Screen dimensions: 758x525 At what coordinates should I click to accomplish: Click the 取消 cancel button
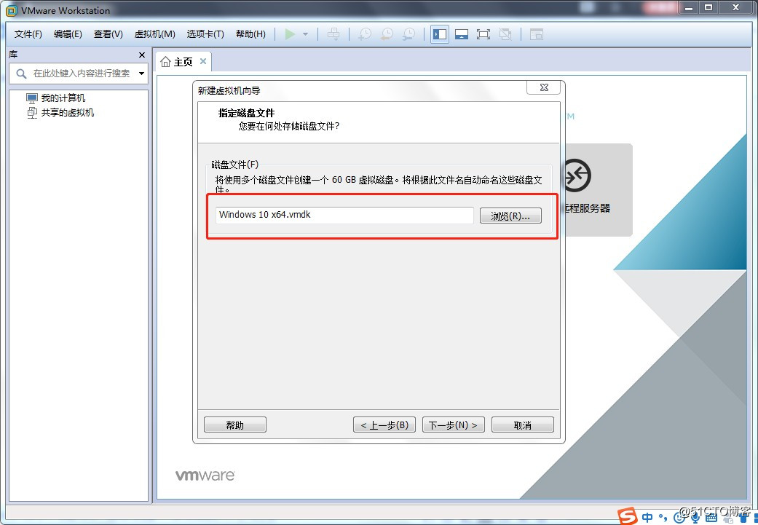[x=523, y=425]
